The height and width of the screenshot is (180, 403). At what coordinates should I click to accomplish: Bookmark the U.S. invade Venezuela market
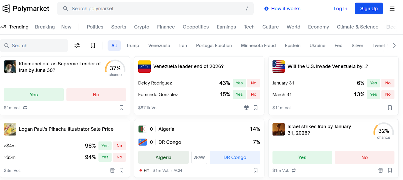point(390,108)
